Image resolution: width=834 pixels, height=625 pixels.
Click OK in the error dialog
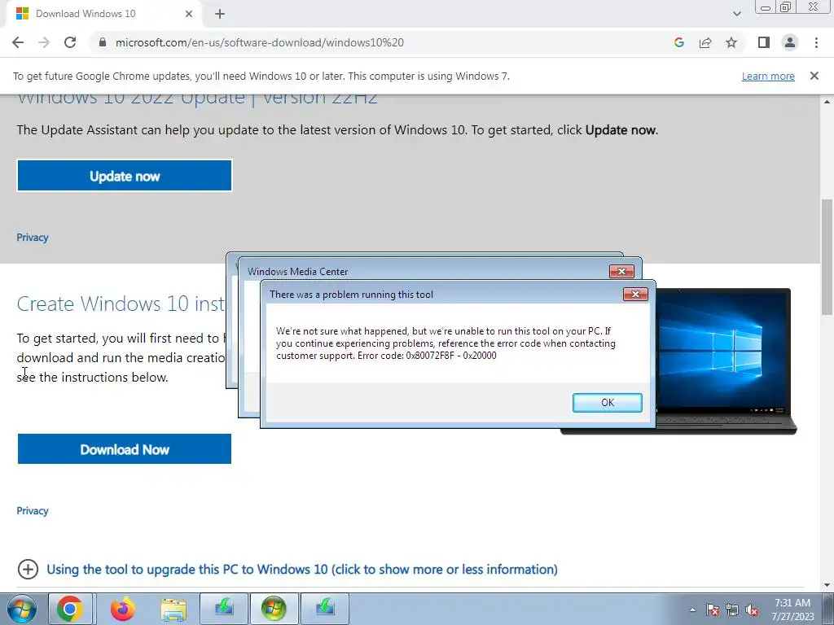[608, 403]
